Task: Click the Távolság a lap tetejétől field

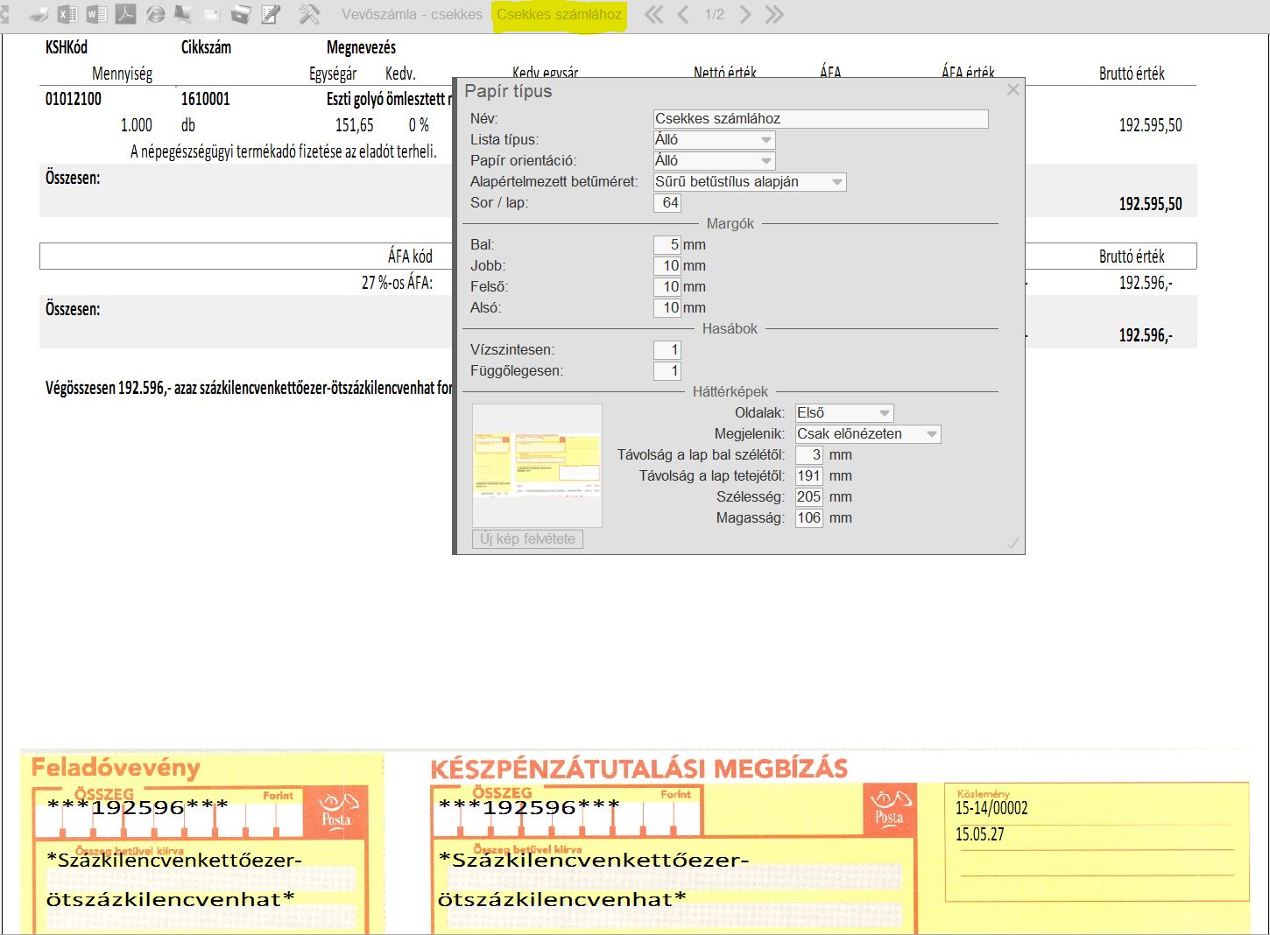Action: [x=809, y=475]
